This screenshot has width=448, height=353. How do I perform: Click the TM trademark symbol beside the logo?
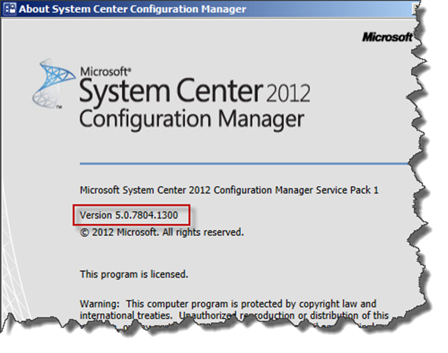click(59, 107)
